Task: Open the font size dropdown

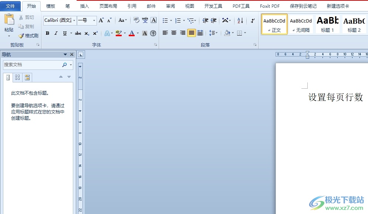Action: pos(94,20)
